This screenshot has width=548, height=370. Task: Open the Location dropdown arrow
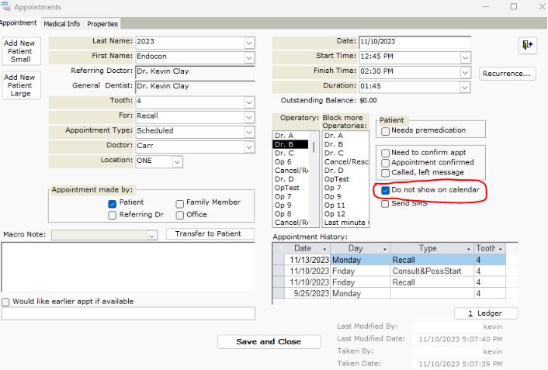pyautogui.click(x=177, y=161)
